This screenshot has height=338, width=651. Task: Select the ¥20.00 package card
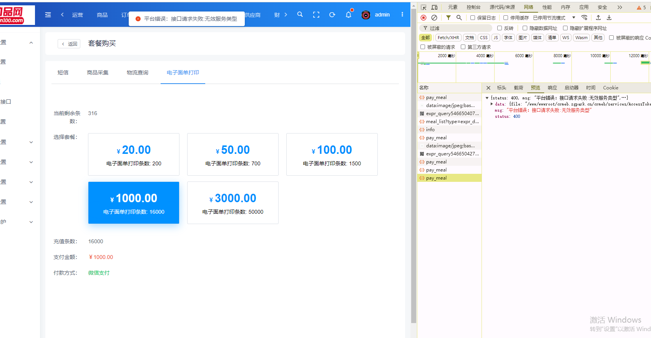[x=134, y=154]
